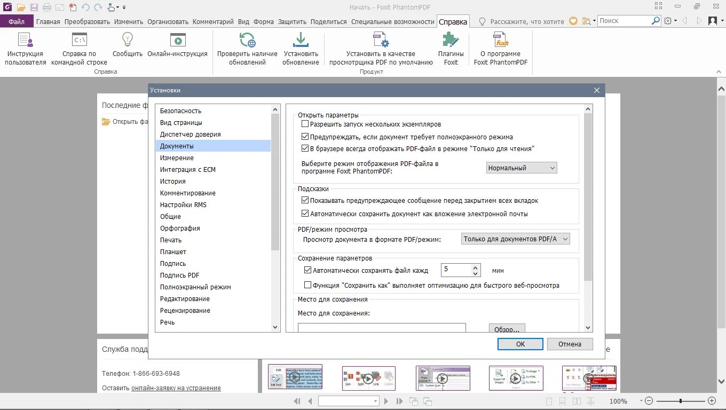Open the gear settings dropdown arrow
The height and width of the screenshot is (410, 726).
[676, 21]
